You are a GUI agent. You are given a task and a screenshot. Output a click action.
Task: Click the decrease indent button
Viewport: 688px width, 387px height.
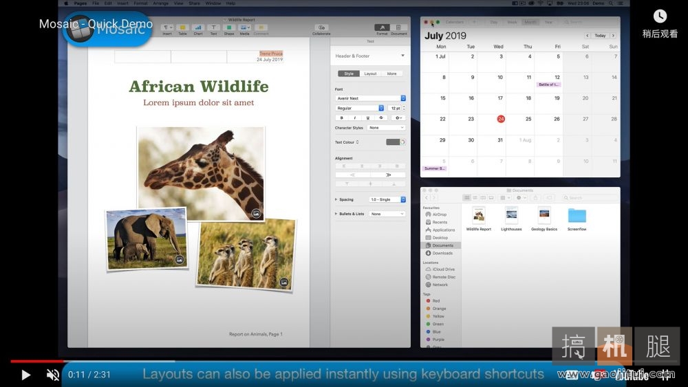point(353,175)
